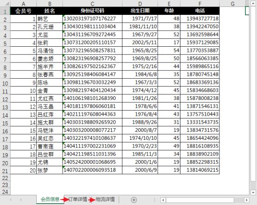257x205 pixels.
Task: Select column A header
Action: coord(23,3)
